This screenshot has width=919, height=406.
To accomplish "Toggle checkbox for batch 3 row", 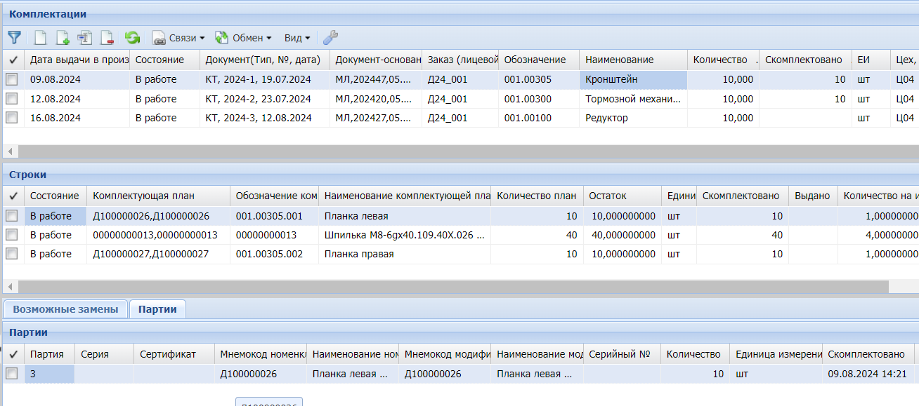I will click(x=12, y=374).
